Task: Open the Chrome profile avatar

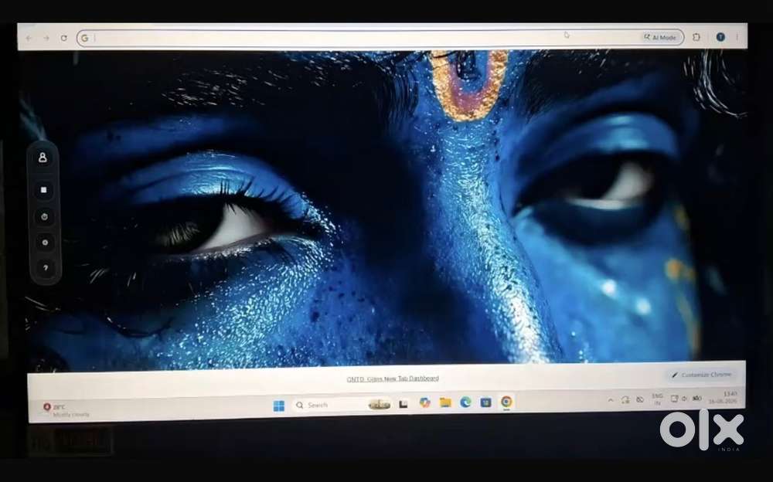Action: [720, 37]
